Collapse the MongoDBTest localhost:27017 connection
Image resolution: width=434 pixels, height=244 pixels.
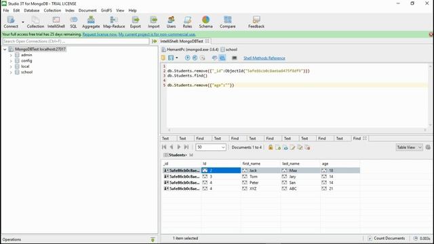[x=5, y=49]
